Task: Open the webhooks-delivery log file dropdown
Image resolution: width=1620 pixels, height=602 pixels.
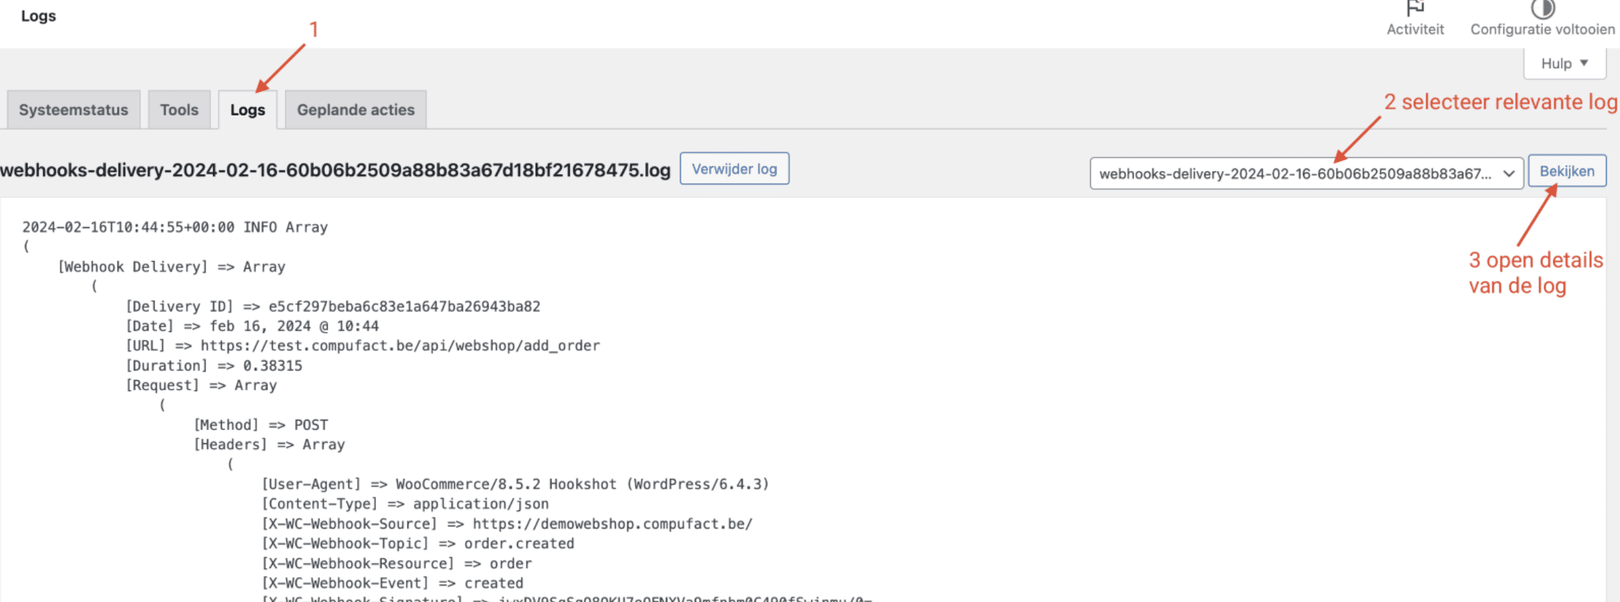Action: pyautogui.click(x=1307, y=173)
